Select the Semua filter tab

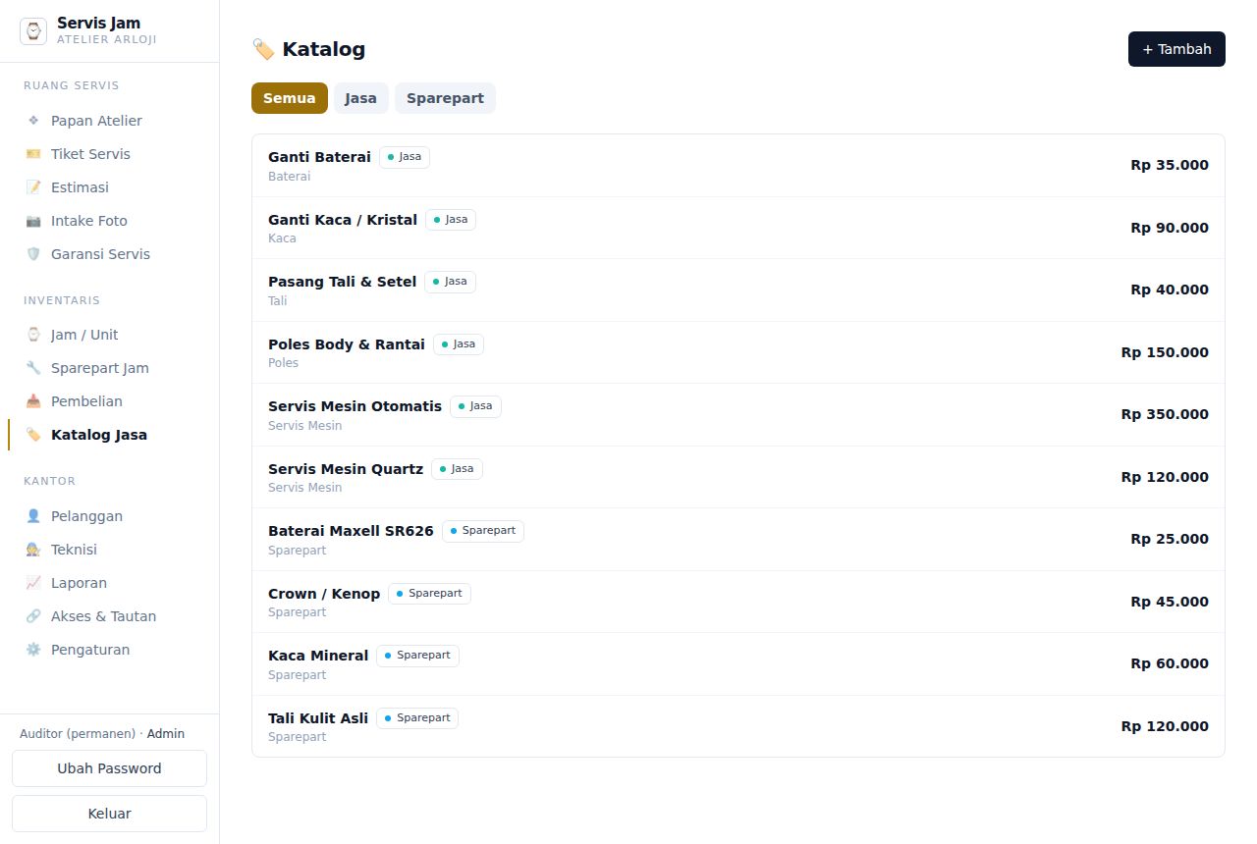pos(290,98)
